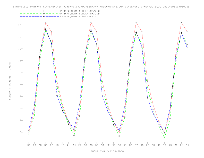Click x-axis tick label 75
204x158 pixels.
pos(170,145)
